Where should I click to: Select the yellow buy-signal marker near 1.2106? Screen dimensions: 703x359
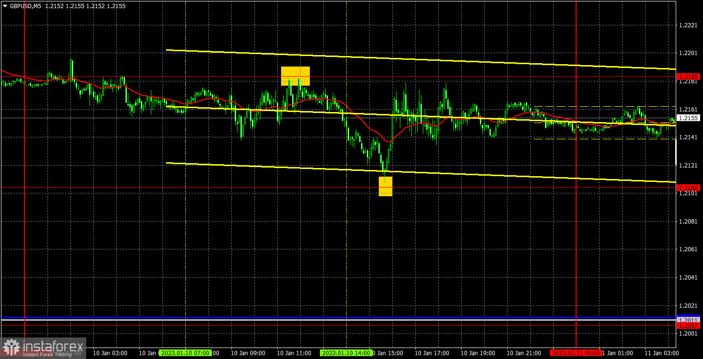(x=386, y=186)
